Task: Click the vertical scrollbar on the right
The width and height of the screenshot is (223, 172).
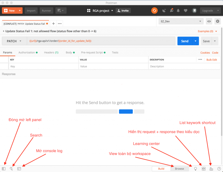Action: tap(222, 82)
